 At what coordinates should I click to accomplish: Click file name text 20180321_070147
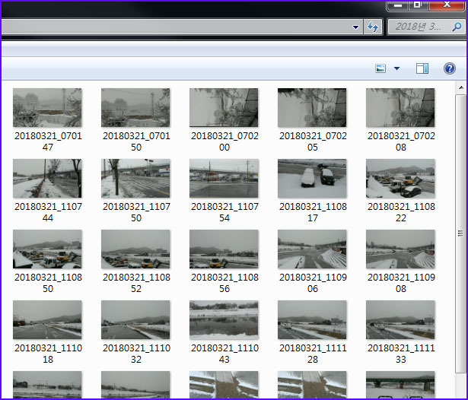point(48,141)
